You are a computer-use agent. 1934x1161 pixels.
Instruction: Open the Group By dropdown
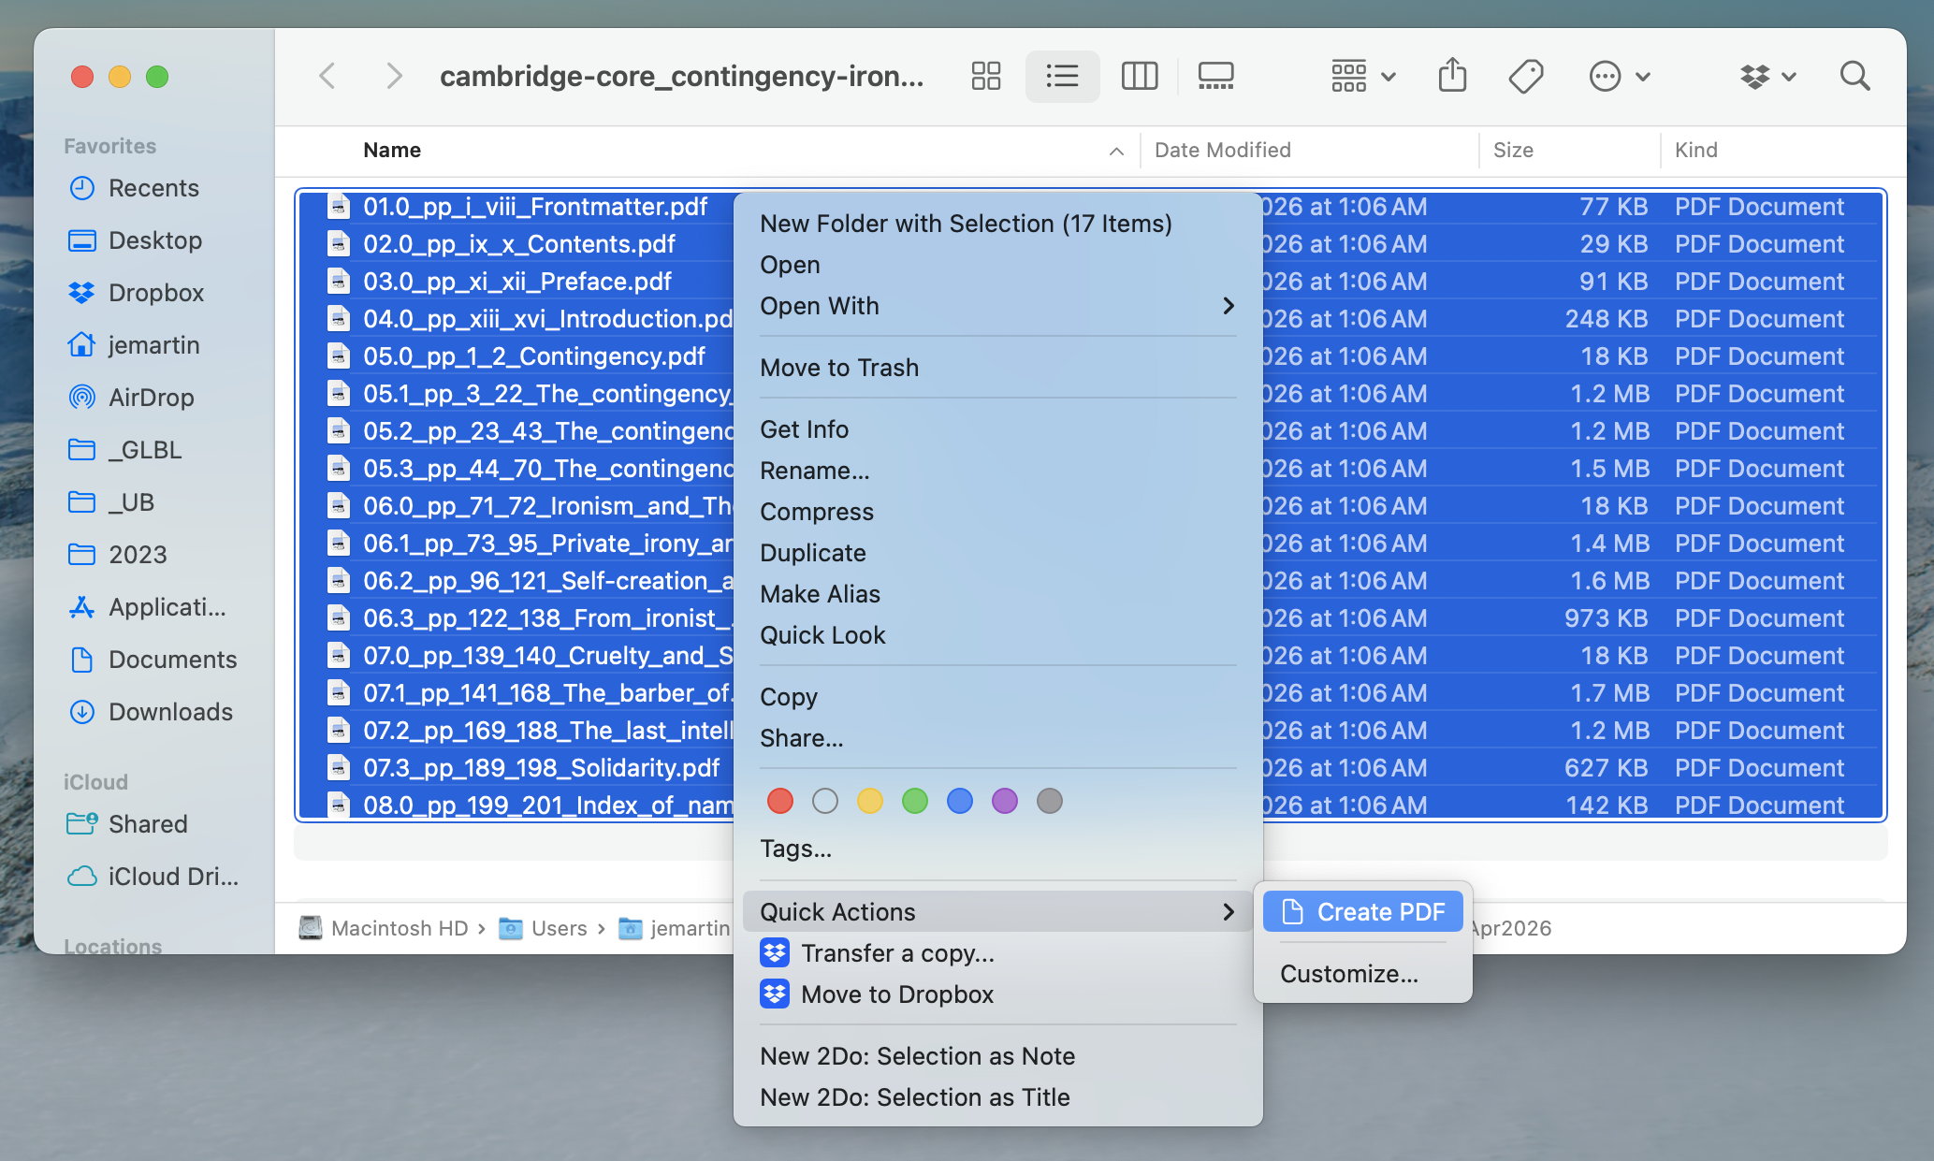[x=1362, y=76]
